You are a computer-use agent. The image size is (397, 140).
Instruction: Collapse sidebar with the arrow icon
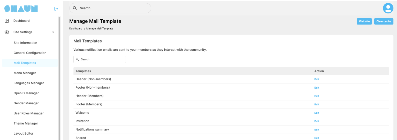56,9
